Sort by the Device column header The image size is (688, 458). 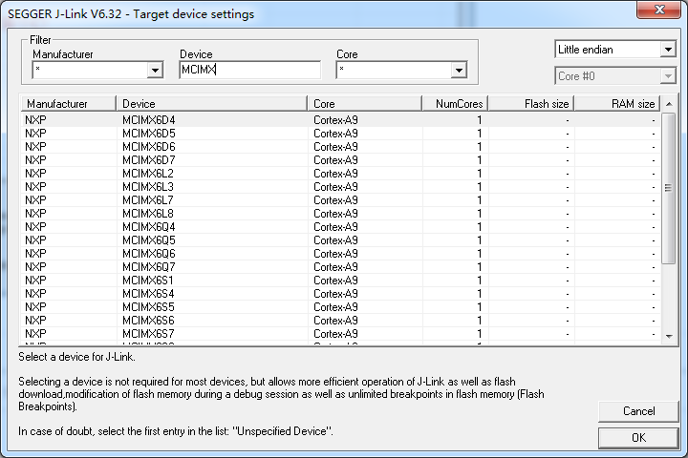[x=212, y=104]
